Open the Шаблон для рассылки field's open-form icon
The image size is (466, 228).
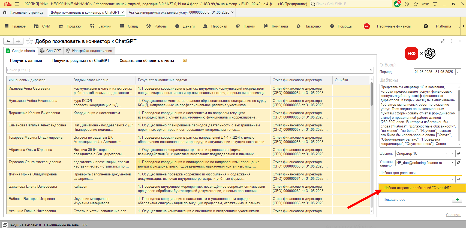pyautogui.click(x=458, y=179)
